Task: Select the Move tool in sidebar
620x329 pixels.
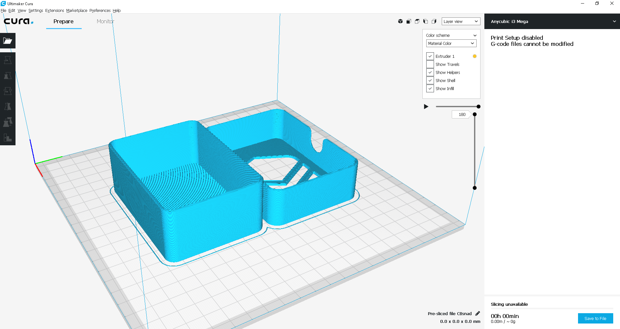Action: pyautogui.click(x=7, y=60)
